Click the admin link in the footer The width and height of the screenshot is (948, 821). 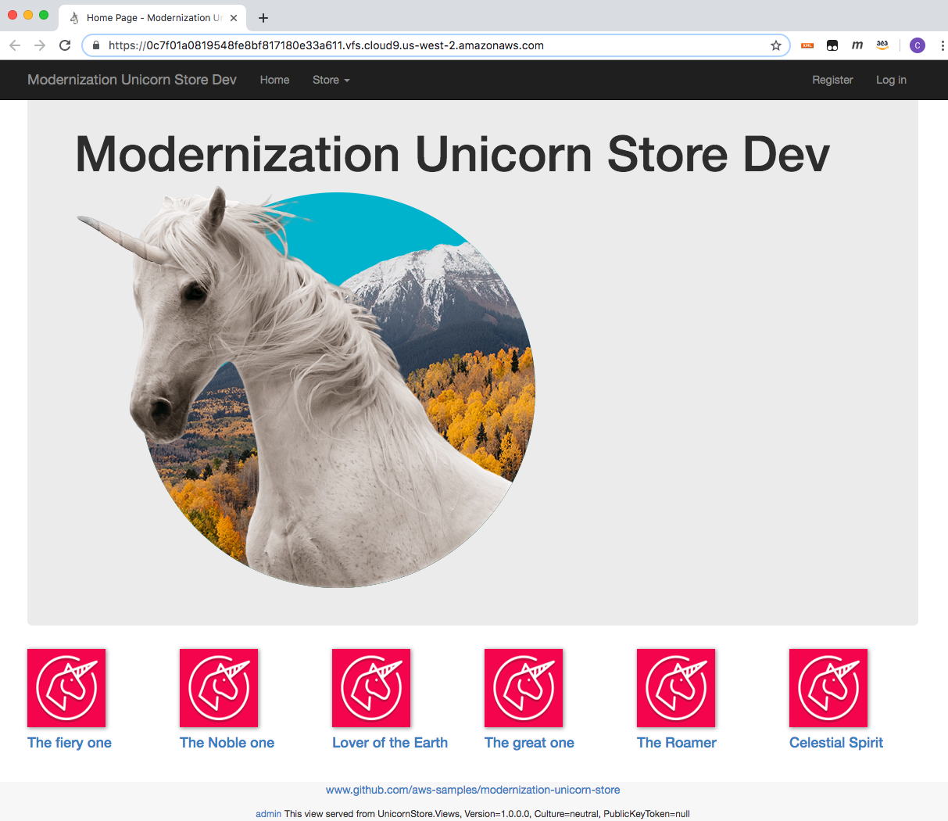click(268, 814)
